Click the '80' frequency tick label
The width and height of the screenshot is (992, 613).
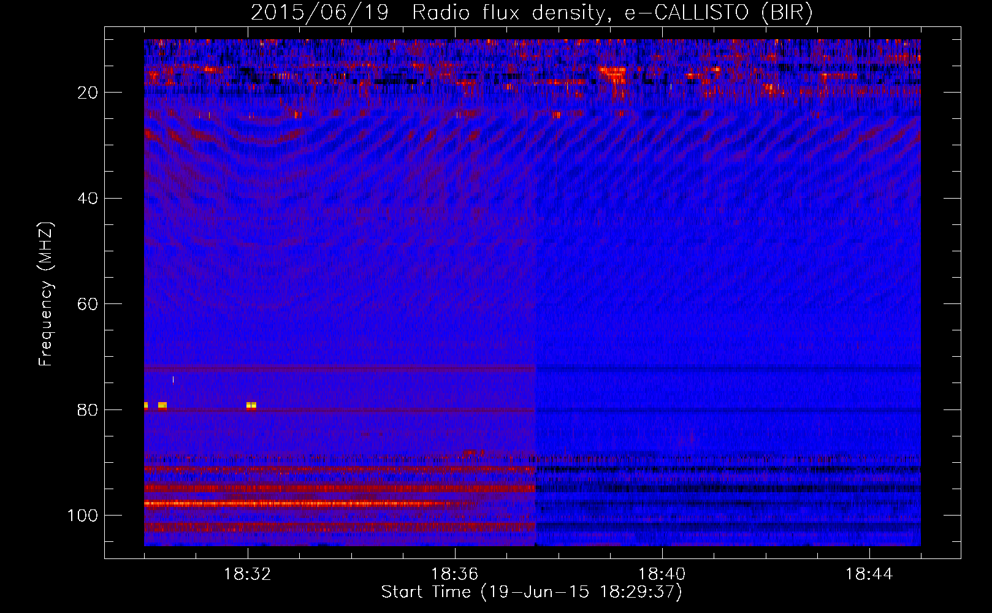[x=88, y=410]
